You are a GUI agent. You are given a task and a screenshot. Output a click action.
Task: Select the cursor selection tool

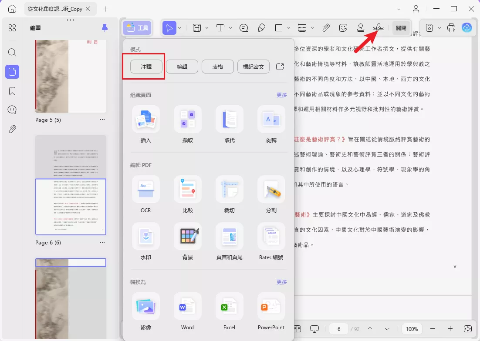(x=169, y=28)
